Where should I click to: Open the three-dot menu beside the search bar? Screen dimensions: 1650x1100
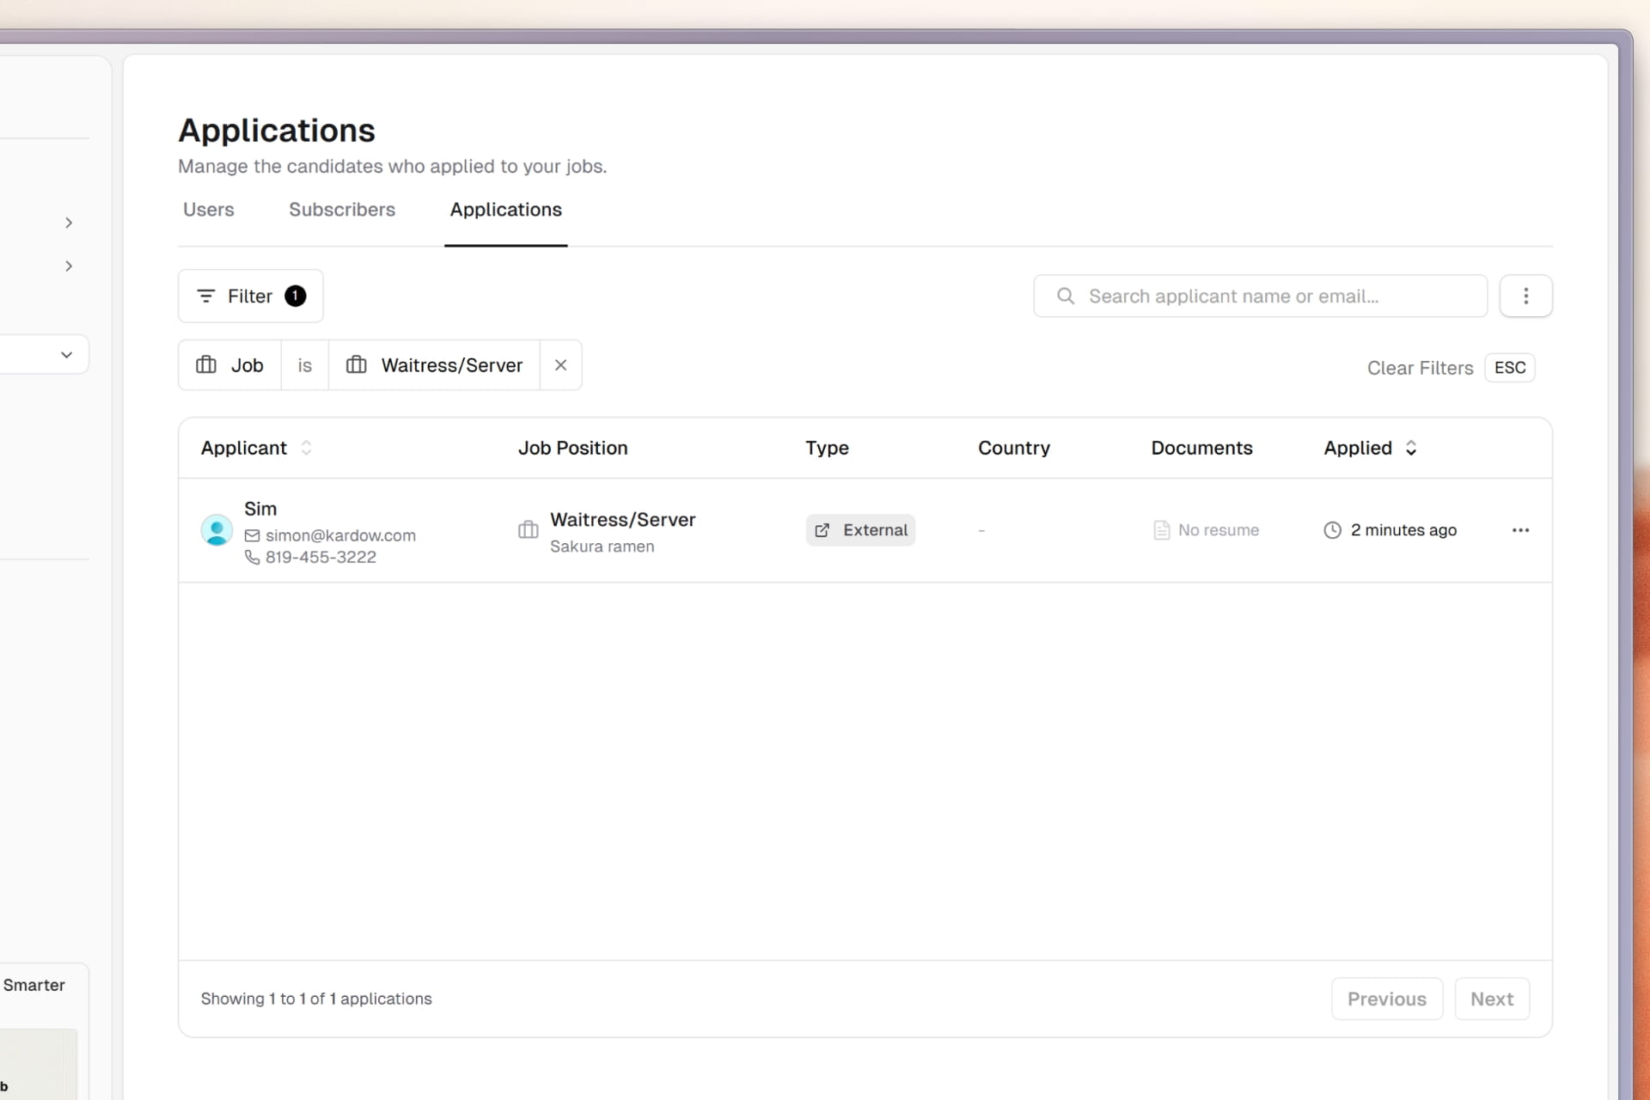[x=1526, y=296]
